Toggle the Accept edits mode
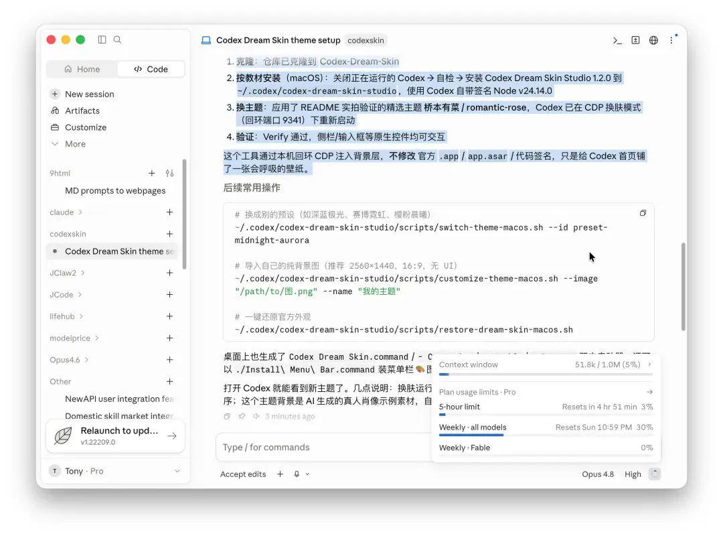Viewport: 723px width, 536px height. coord(243,474)
